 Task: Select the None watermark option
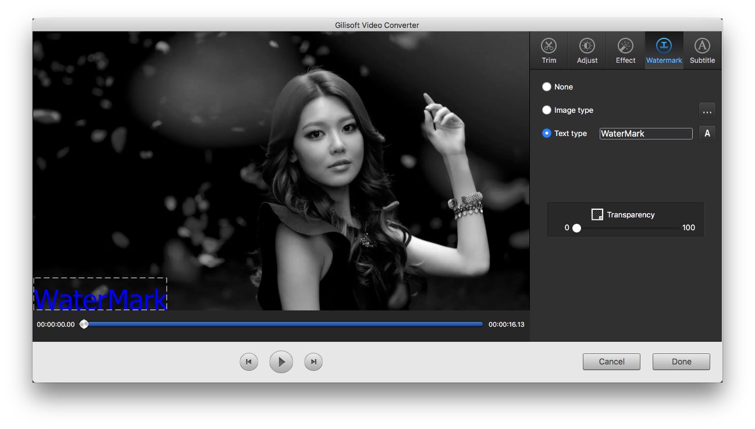click(x=547, y=87)
